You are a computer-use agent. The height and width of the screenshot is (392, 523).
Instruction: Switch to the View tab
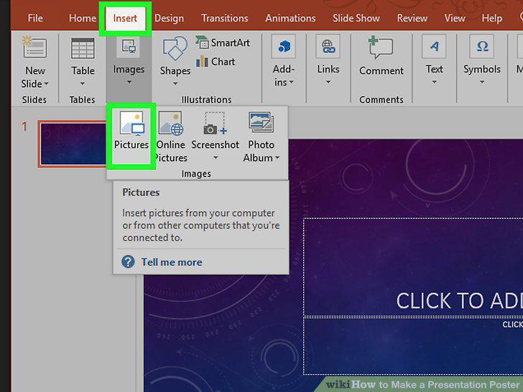pyautogui.click(x=455, y=18)
